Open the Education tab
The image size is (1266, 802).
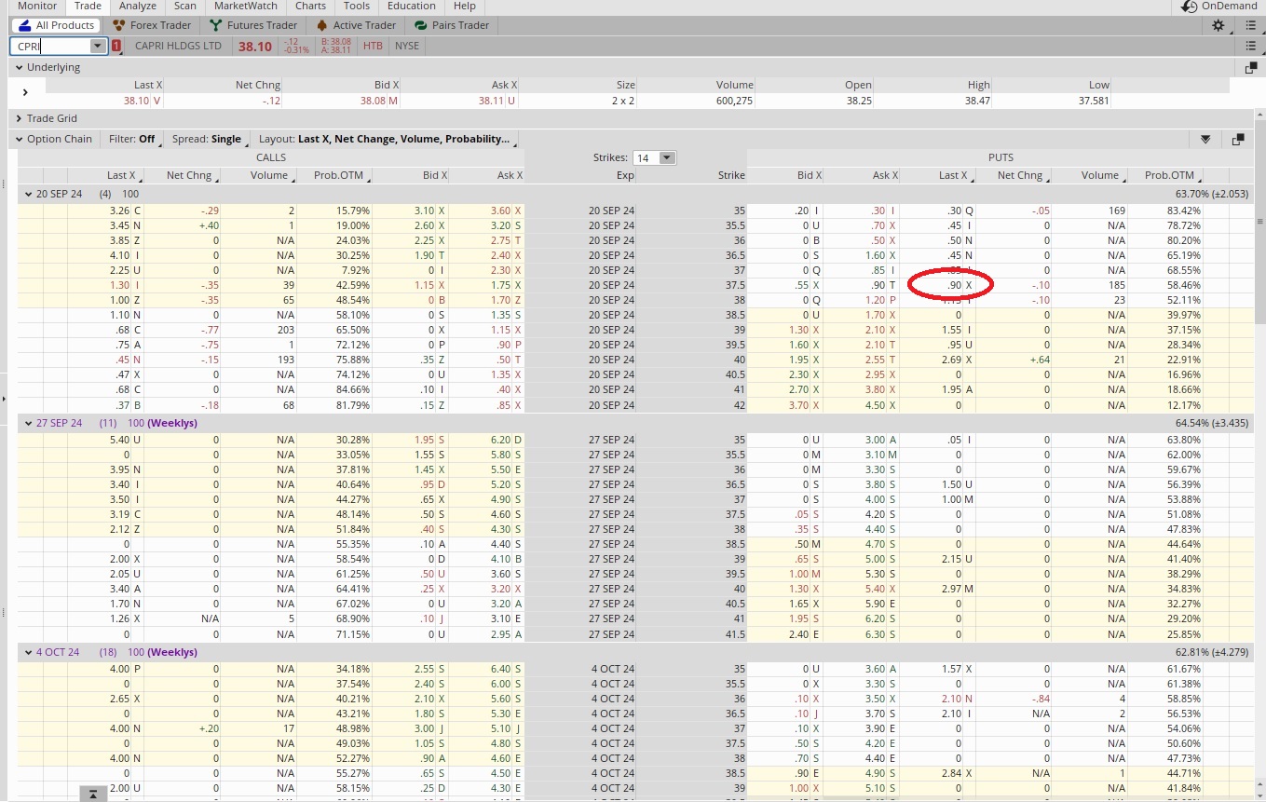click(x=411, y=6)
